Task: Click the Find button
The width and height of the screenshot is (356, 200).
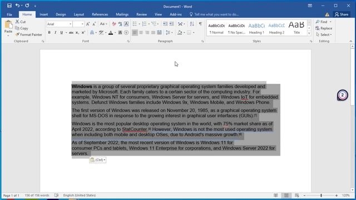Action: 322,22
